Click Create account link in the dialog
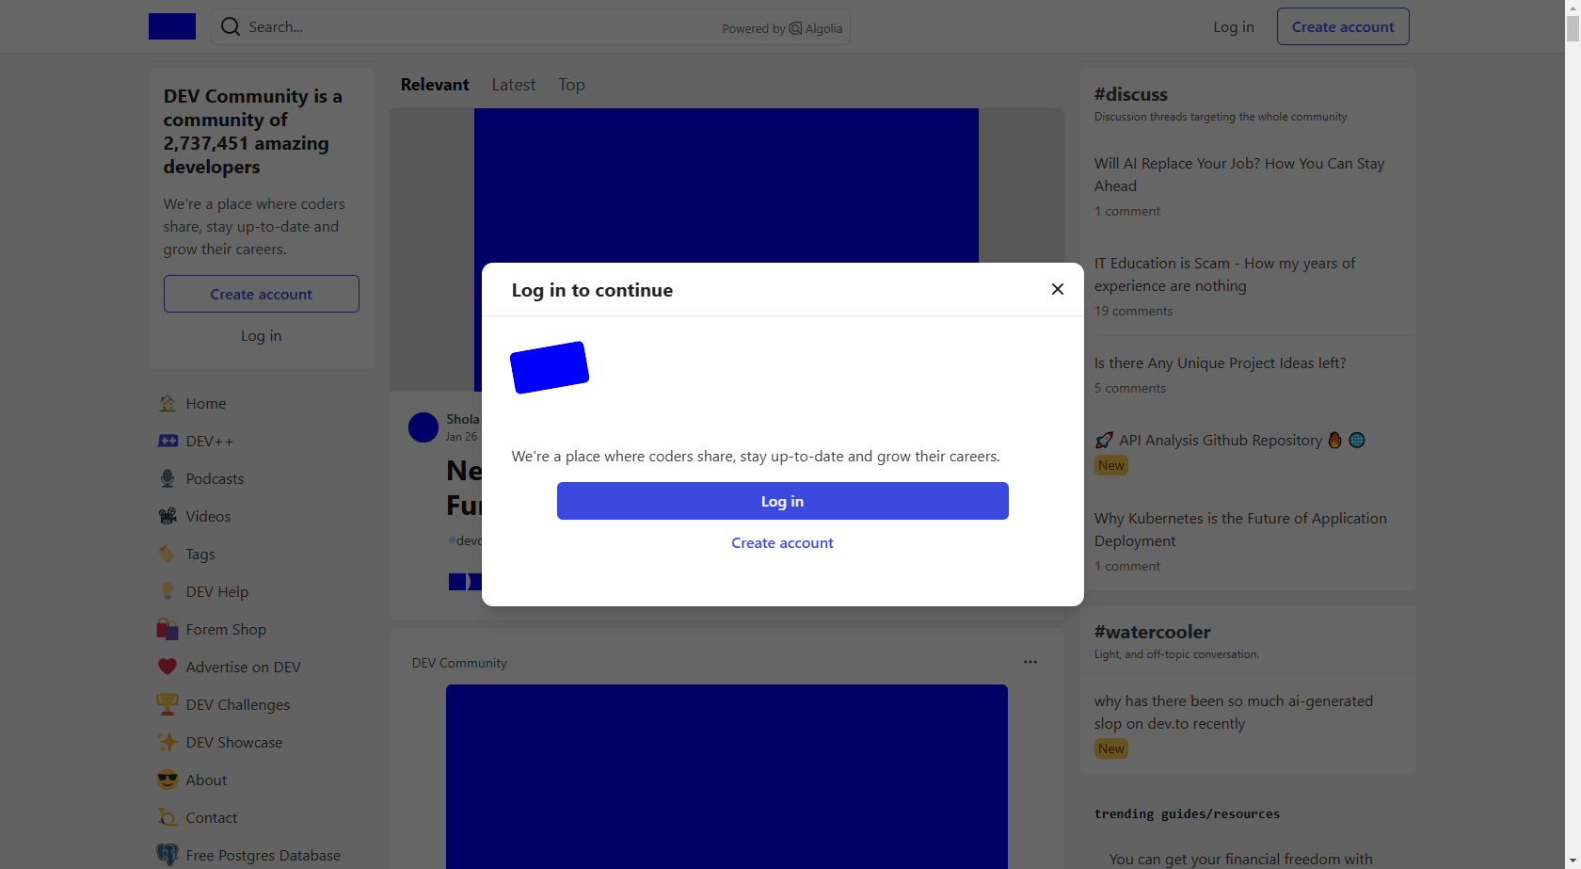Screen dimensions: 1581x869 click(x=783, y=542)
